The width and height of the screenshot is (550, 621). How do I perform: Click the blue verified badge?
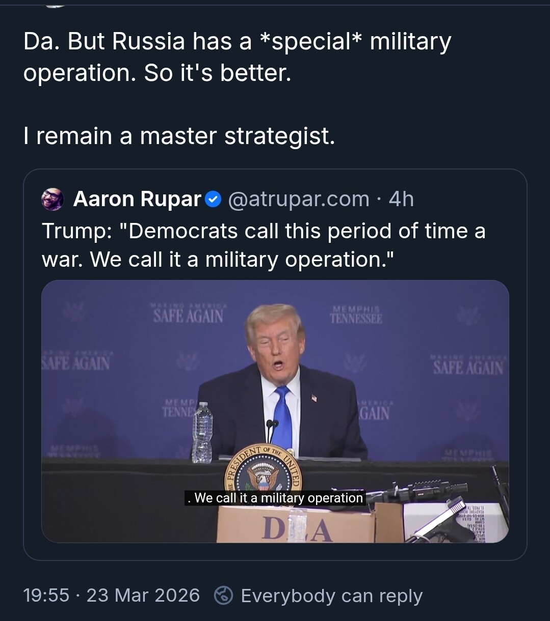click(213, 200)
